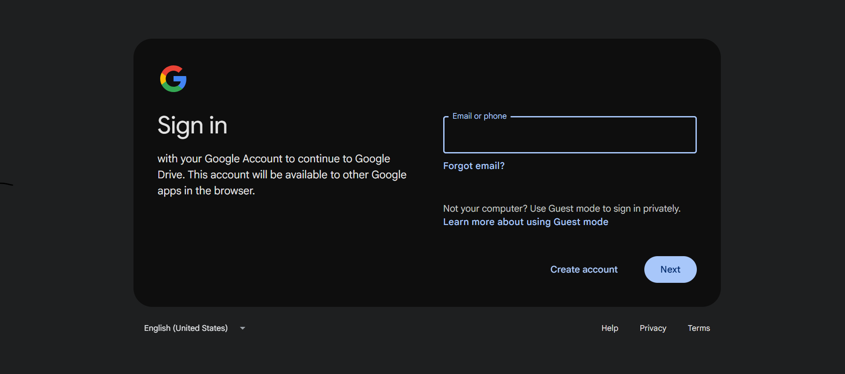Click the Create account button
Image resolution: width=845 pixels, height=374 pixels.
pos(584,269)
